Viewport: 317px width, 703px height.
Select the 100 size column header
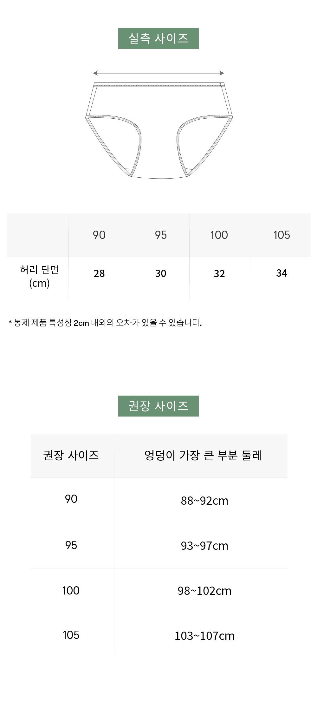click(x=219, y=235)
